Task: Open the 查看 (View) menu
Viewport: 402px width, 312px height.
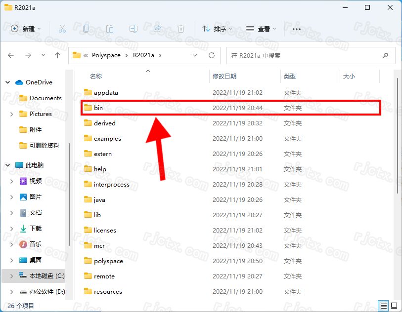Action: click(261, 29)
